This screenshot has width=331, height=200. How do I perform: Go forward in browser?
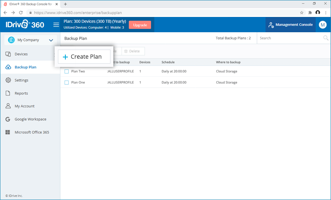tap(13, 13)
